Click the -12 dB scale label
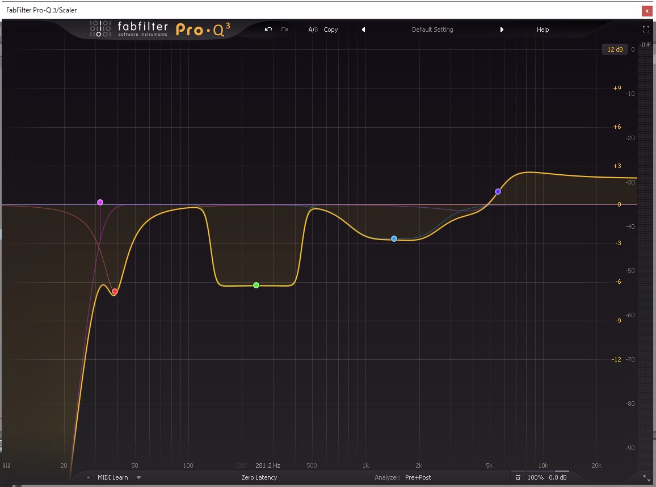 point(617,359)
